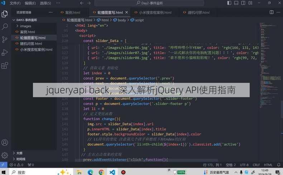Toggle the IME 拼 input mode indicator
This screenshot has height=175, width=283.
click(169, 170)
